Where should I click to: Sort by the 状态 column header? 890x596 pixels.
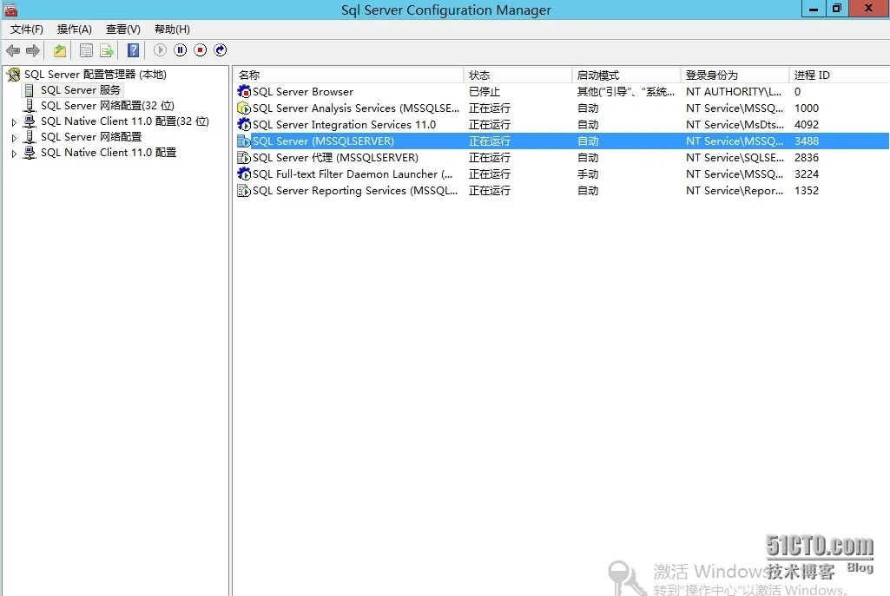(x=518, y=75)
